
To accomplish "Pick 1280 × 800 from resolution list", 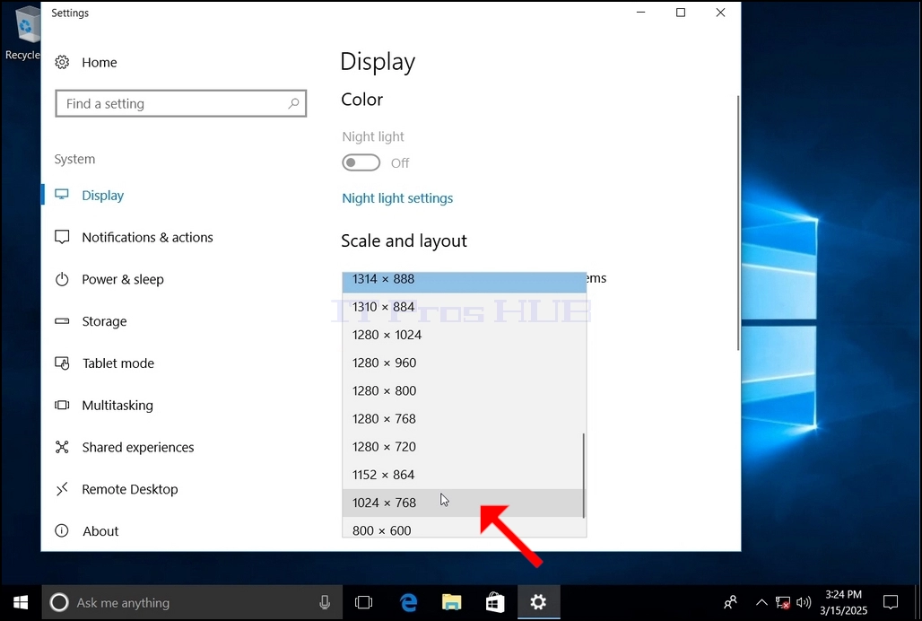I will [x=464, y=390].
